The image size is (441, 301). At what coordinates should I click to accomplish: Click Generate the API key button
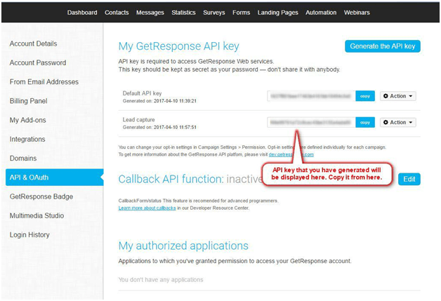[383, 46]
